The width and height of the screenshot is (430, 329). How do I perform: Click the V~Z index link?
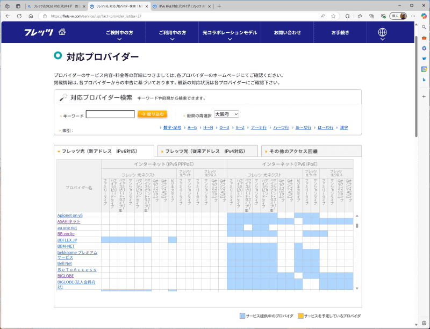pyautogui.click(x=240, y=127)
